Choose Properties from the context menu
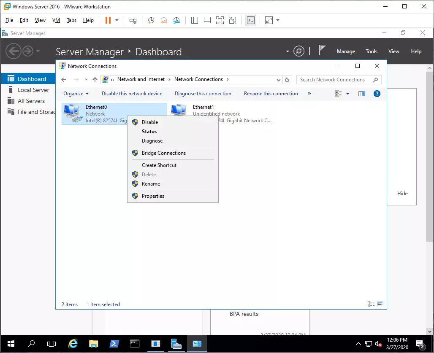This screenshot has width=434, height=353. click(x=173, y=196)
